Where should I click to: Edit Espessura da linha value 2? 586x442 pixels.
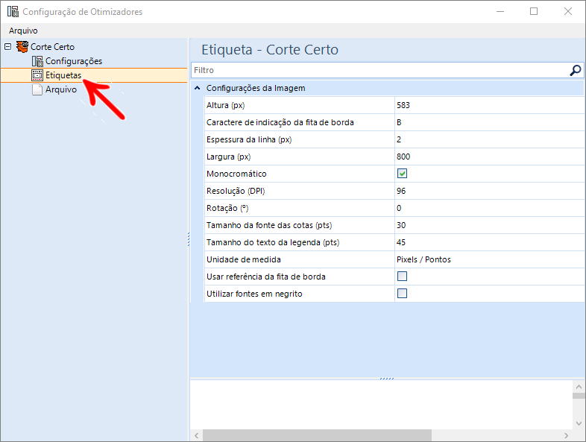(x=490, y=139)
